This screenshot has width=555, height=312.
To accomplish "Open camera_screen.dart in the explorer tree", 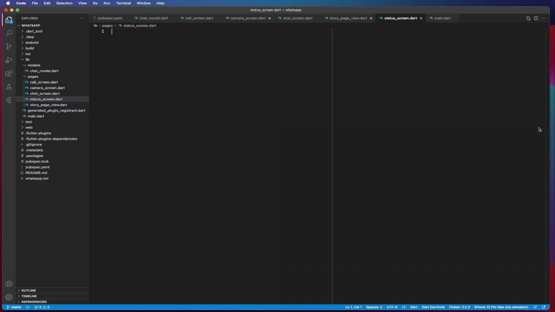I will coord(47,88).
